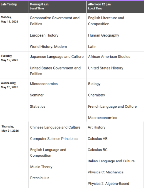Click English Literature and Composition
The height and width of the screenshot is (188, 144).
[106, 21]
